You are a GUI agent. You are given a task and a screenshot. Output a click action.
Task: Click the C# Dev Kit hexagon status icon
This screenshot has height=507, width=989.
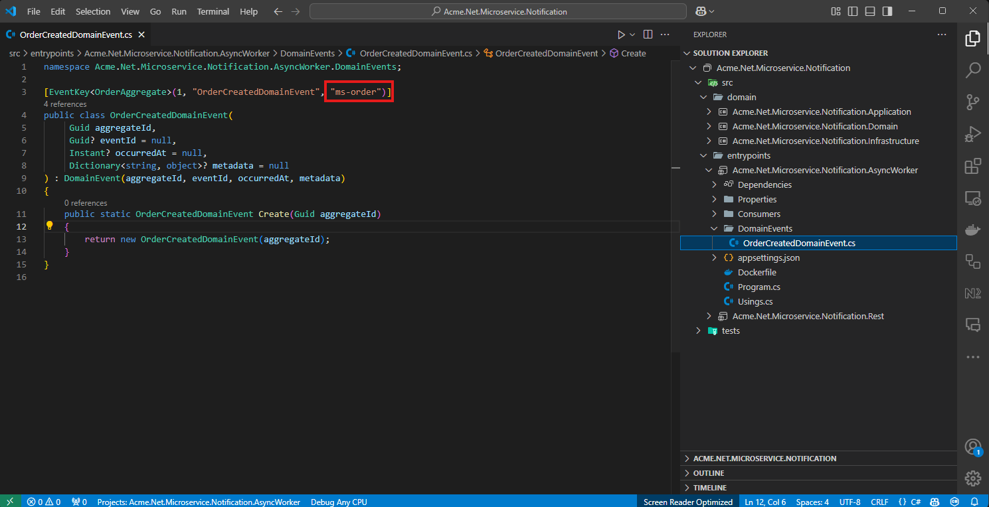pos(954,502)
